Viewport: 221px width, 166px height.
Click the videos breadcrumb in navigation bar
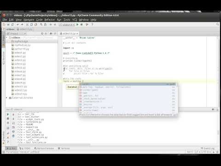click(x=9, y=29)
